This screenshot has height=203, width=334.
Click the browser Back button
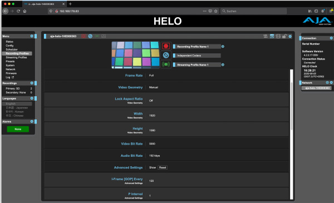pyautogui.click(x=6, y=11)
